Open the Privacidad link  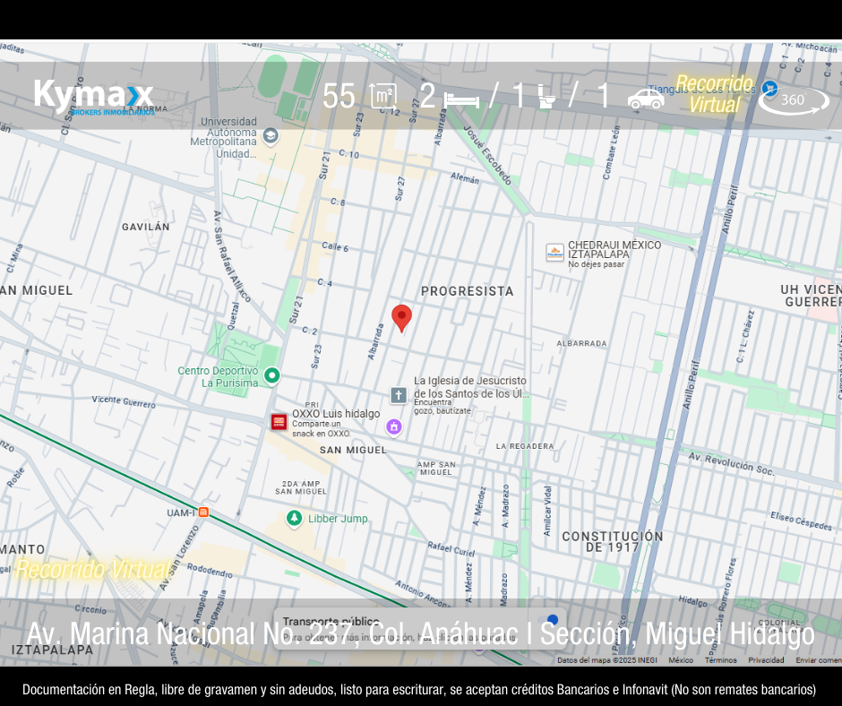(766, 659)
